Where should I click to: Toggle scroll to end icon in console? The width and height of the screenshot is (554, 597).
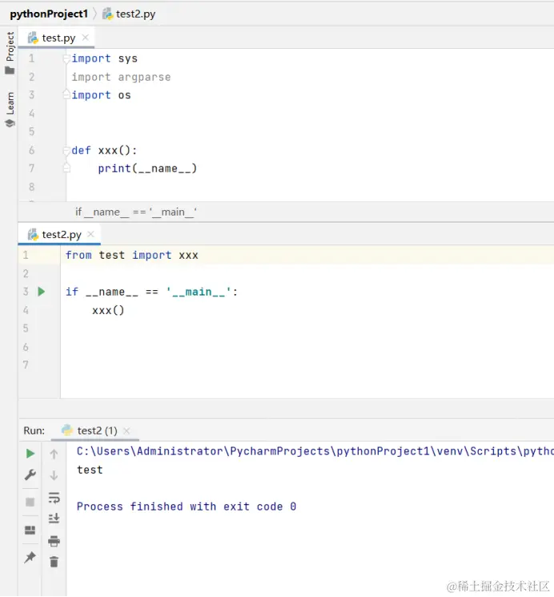(x=54, y=518)
